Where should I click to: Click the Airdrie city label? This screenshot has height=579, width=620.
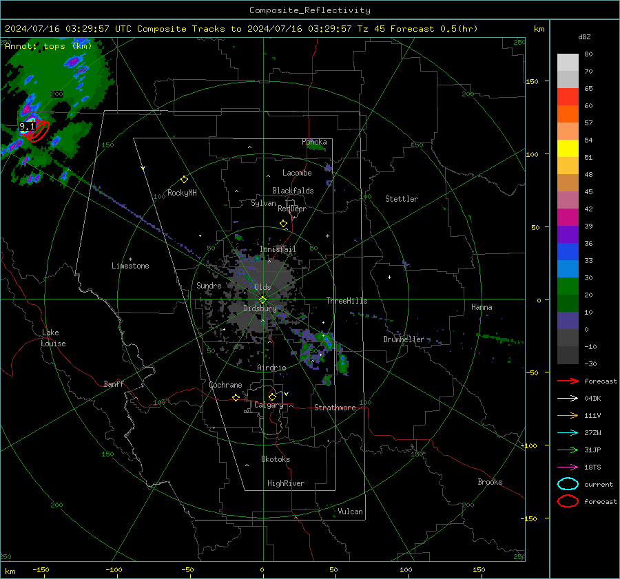pos(271,368)
